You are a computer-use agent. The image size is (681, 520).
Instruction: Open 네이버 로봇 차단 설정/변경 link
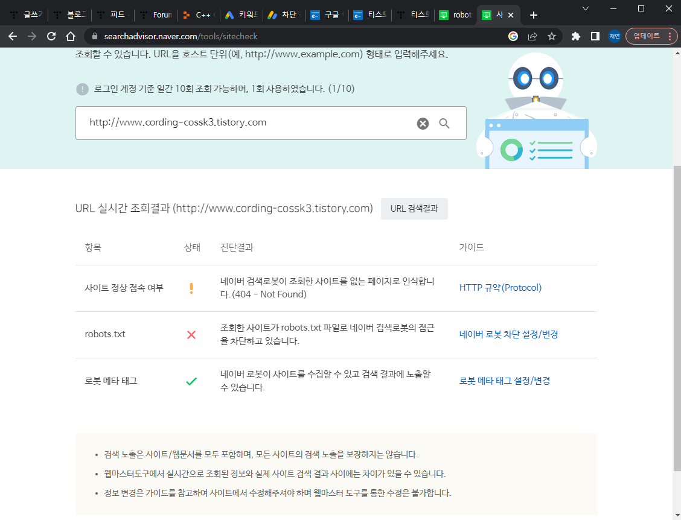[508, 334]
